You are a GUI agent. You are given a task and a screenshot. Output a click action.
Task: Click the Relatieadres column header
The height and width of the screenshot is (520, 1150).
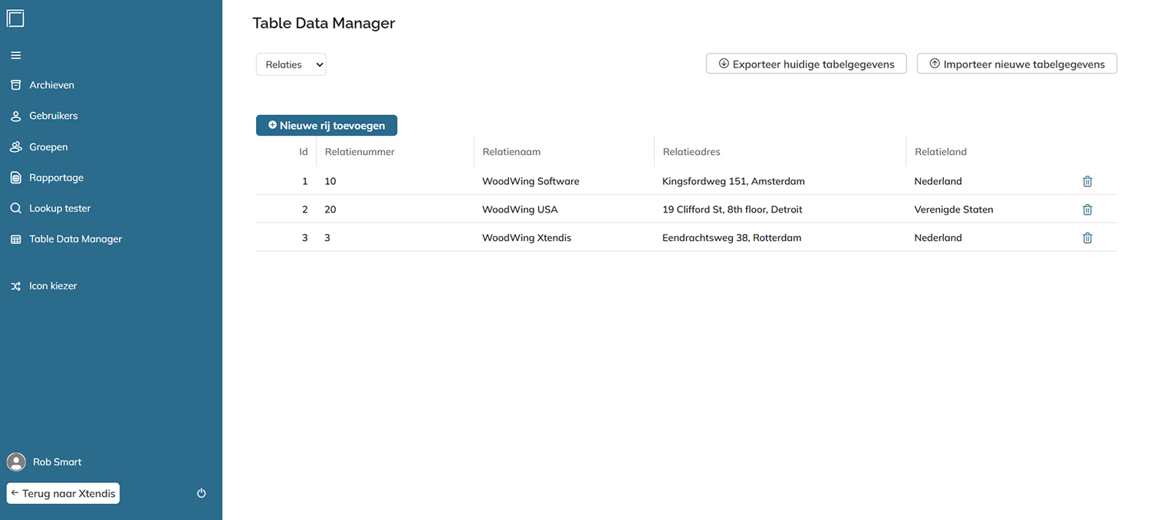click(692, 152)
